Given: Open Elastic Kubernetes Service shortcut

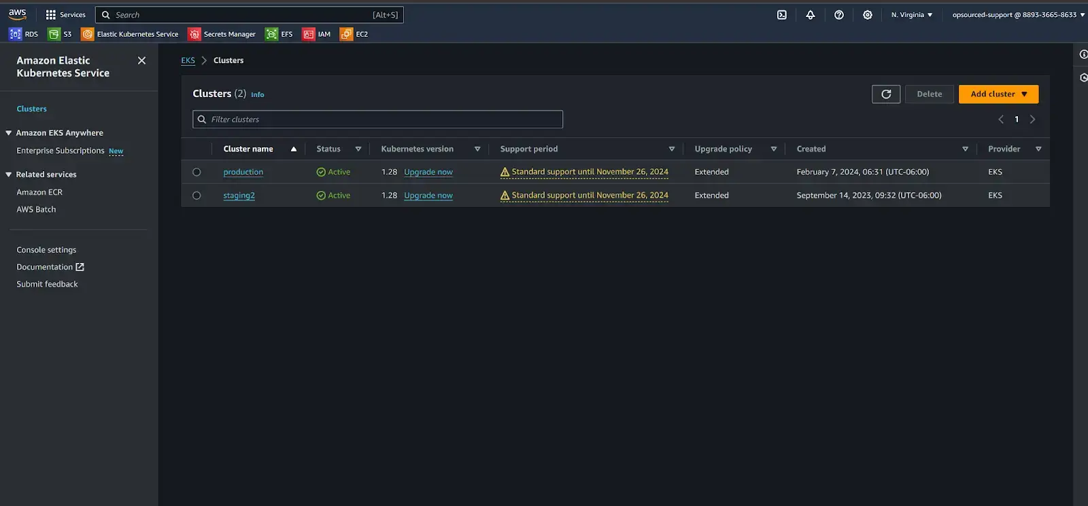Looking at the screenshot, I should point(130,34).
